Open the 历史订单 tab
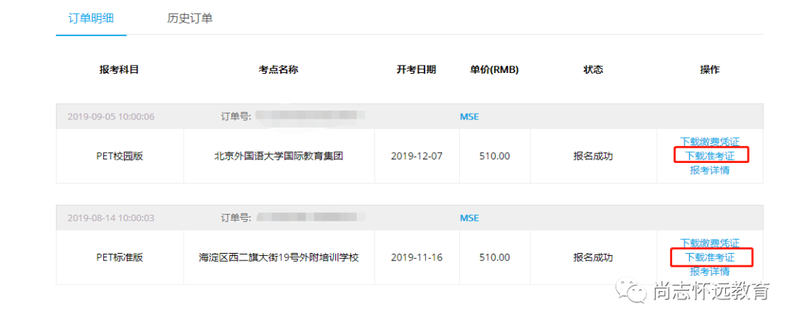 (189, 18)
